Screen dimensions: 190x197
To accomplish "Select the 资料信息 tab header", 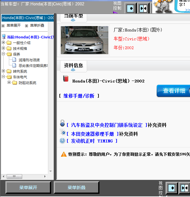I will point(73,66).
